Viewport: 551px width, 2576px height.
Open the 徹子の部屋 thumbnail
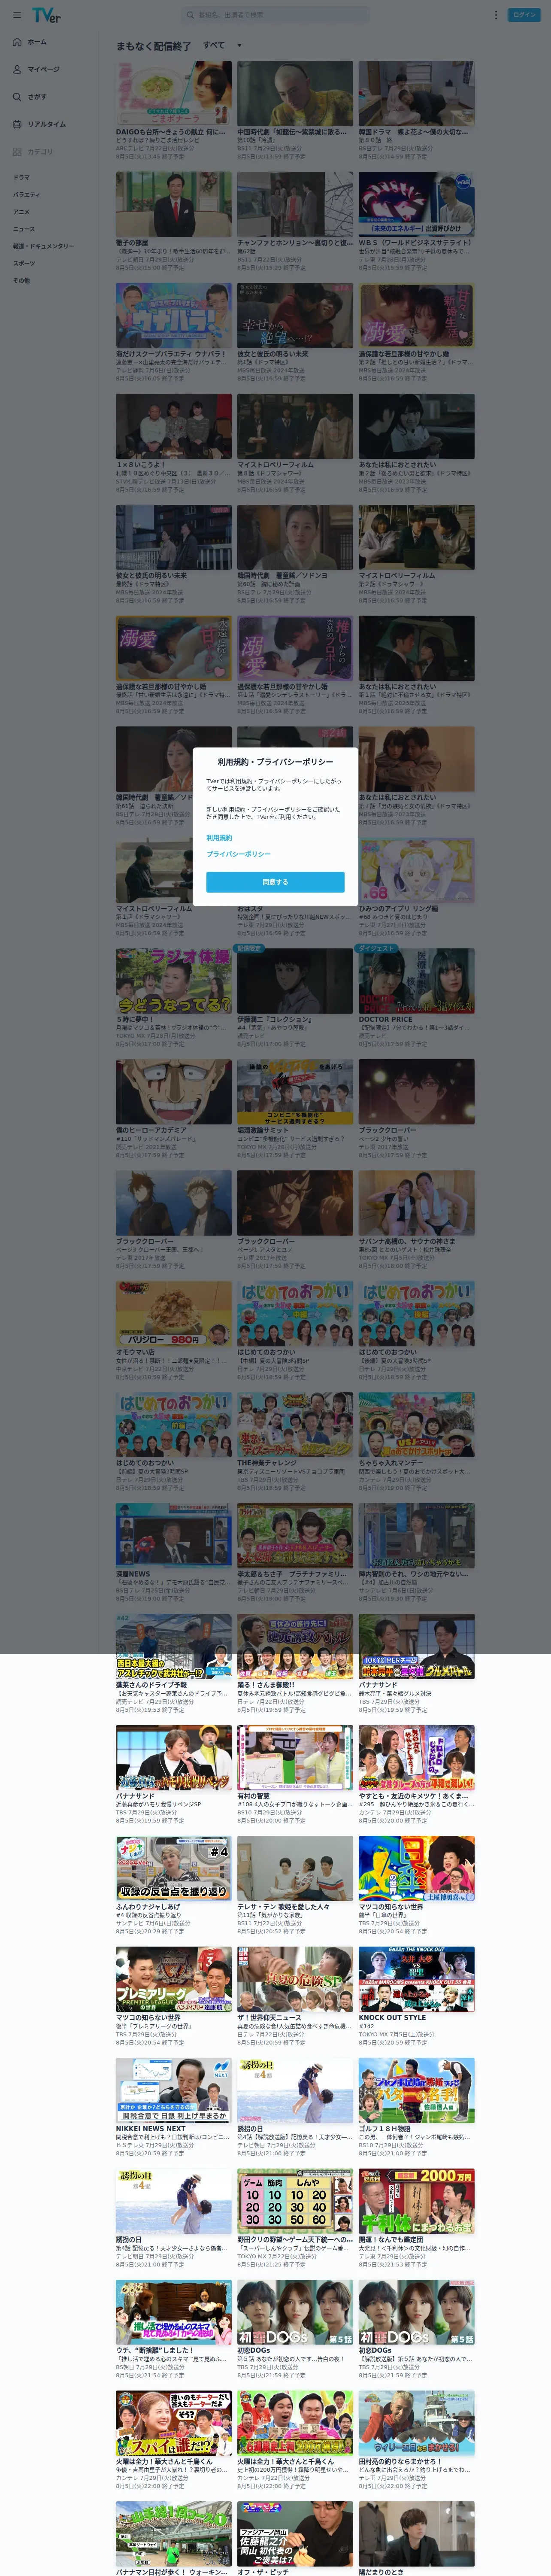(x=174, y=204)
